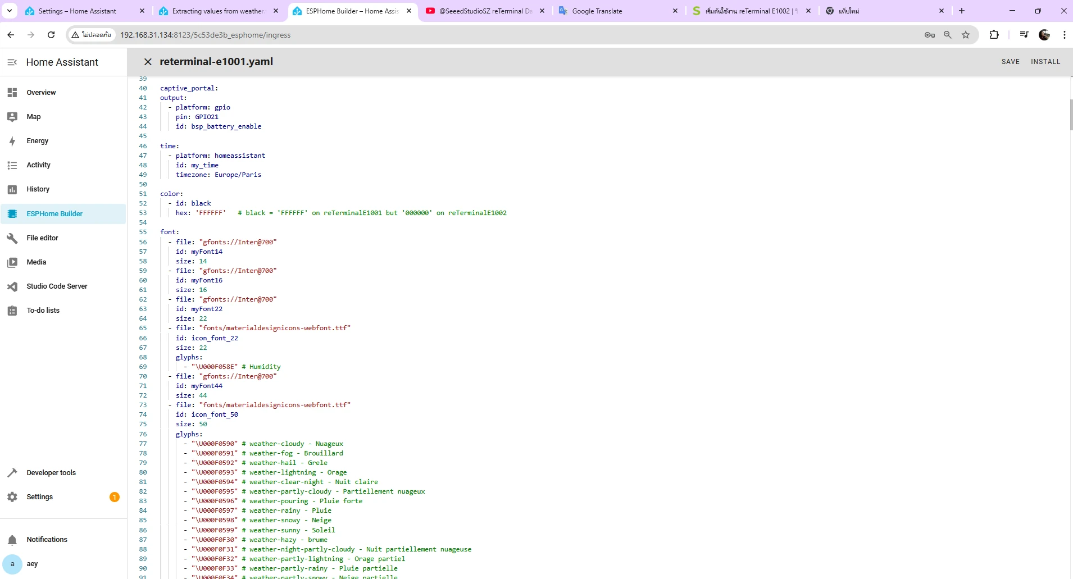Open the History panel icon
The height and width of the screenshot is (579, 1073).
tap(12, 189)
